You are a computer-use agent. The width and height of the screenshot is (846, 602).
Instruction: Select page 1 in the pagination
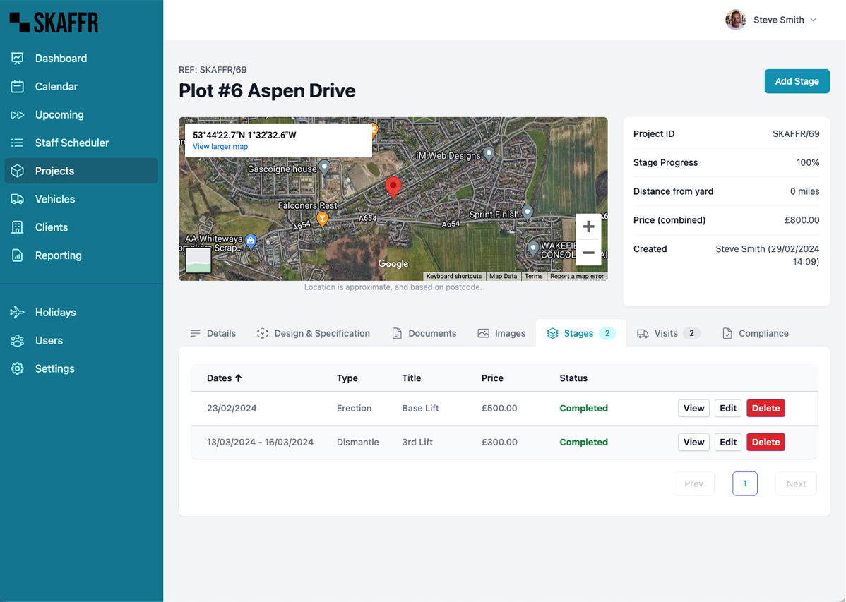[x=745, y=483]
